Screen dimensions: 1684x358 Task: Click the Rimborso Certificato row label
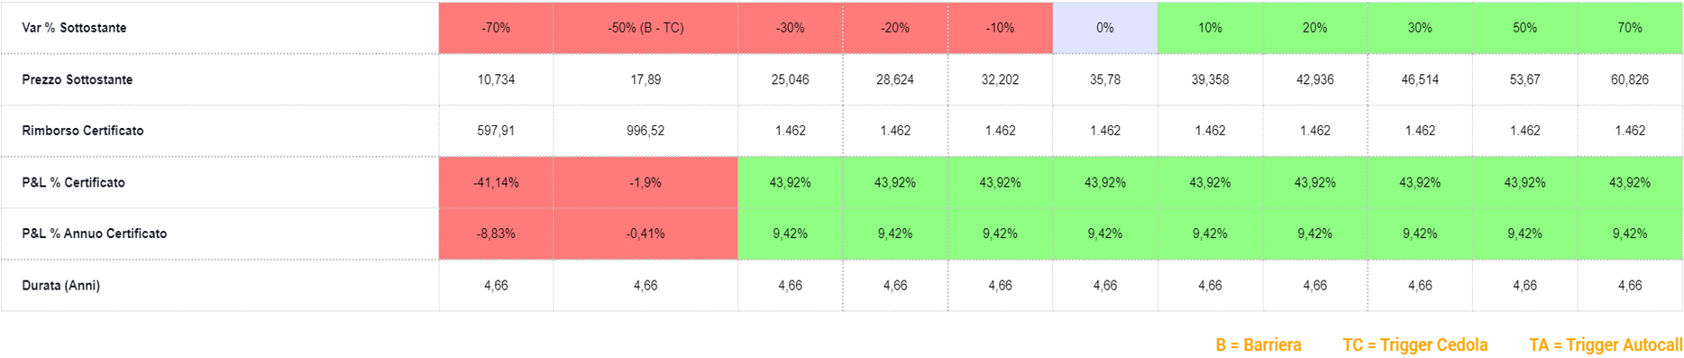click(x=83, y=131)
